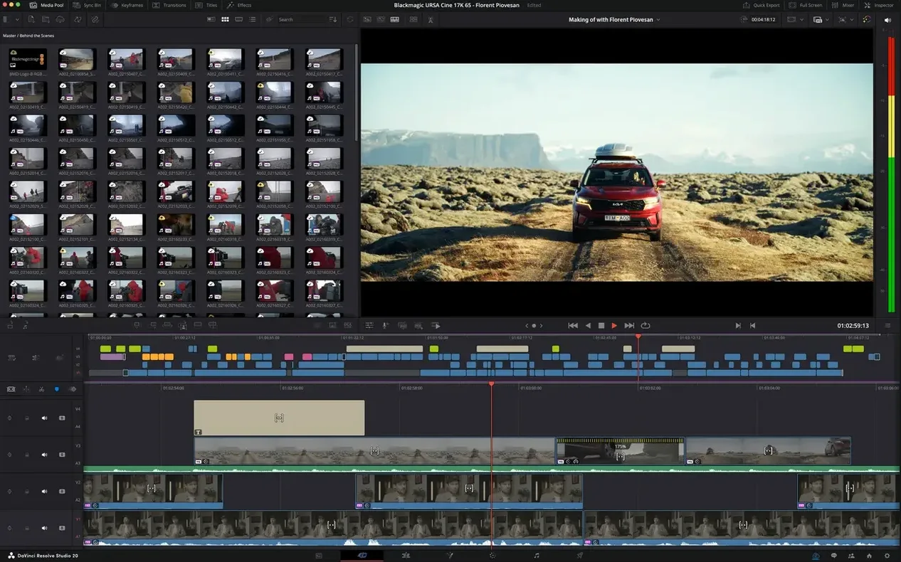Viewport: 901px width, 562px height.
Task: Select source clip viewer mode
Action: coord(366,19)
